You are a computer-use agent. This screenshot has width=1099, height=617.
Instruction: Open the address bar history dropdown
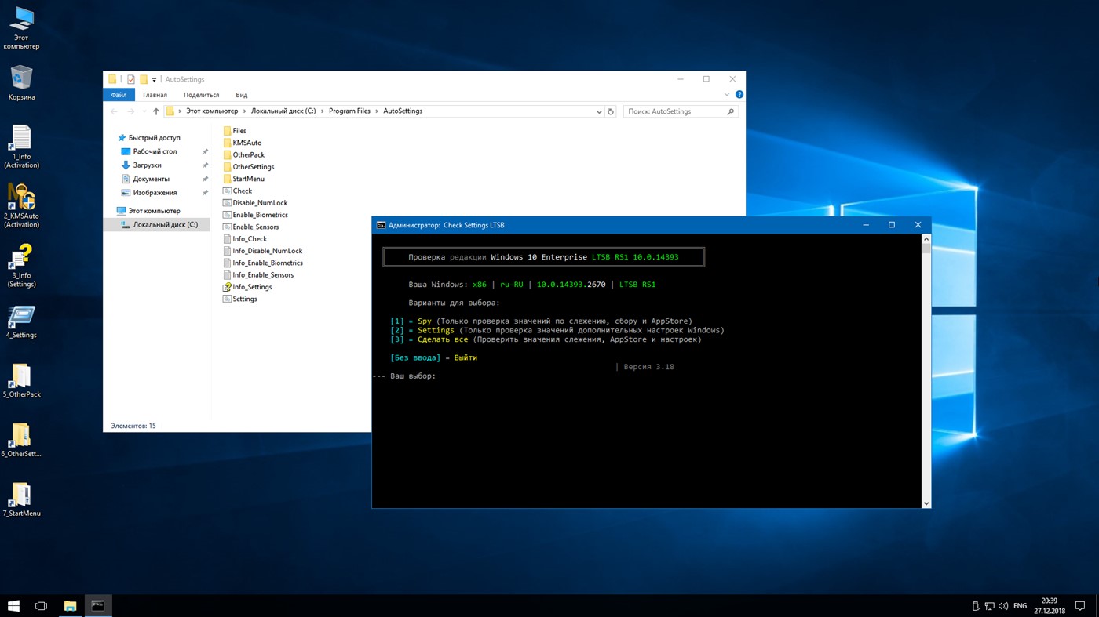coord(599,111)
